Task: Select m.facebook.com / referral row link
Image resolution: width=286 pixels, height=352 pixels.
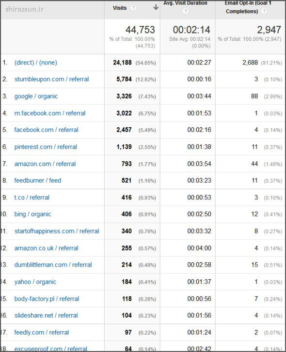Action: click(50, 113)
